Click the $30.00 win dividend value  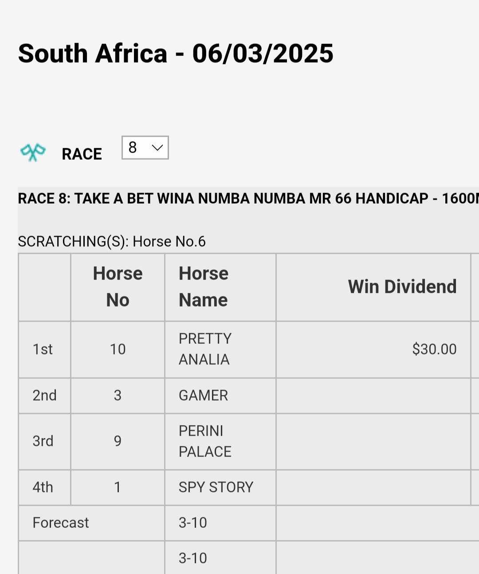pyautogui.click(x=434, y=349)
